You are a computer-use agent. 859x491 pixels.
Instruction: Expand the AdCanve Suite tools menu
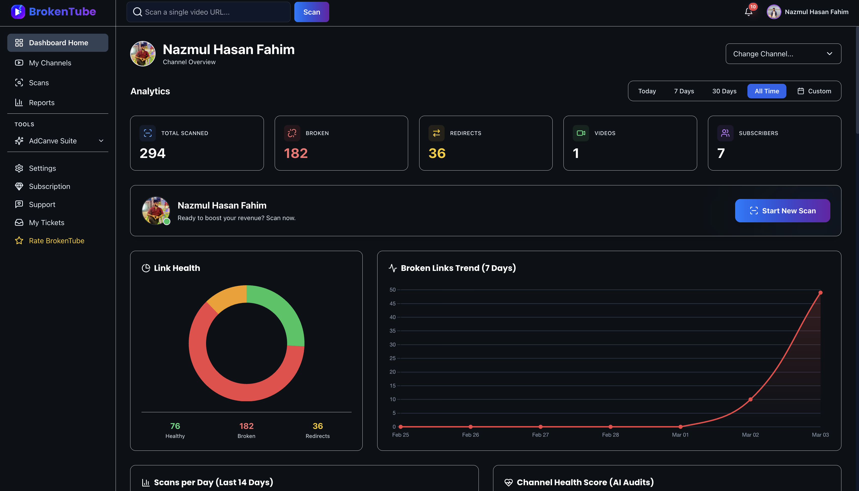pos(101,141)
